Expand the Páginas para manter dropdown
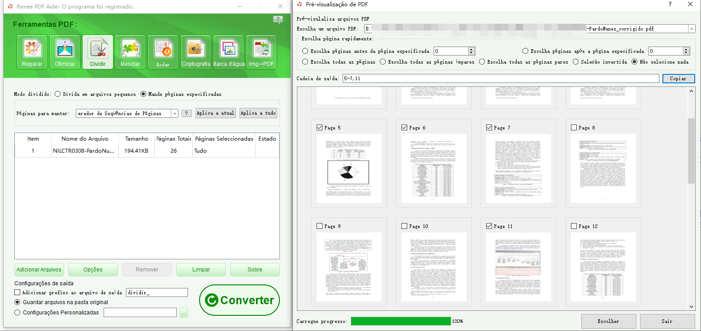Viewport: 701px width, 331px height. coord(174,113)
